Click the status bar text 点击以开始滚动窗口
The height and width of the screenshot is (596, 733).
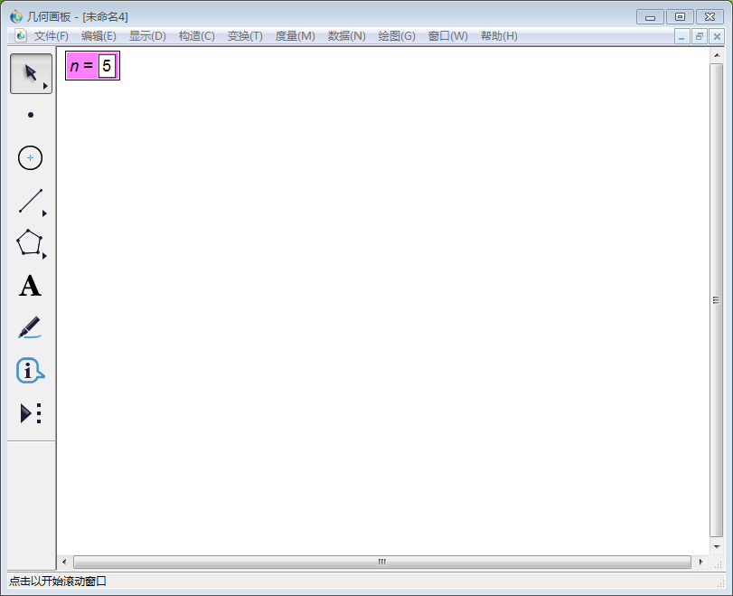[x=58, y=582]
